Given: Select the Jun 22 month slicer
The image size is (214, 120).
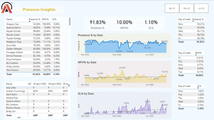Looking at the screenshot, I should tap(201, 8).
